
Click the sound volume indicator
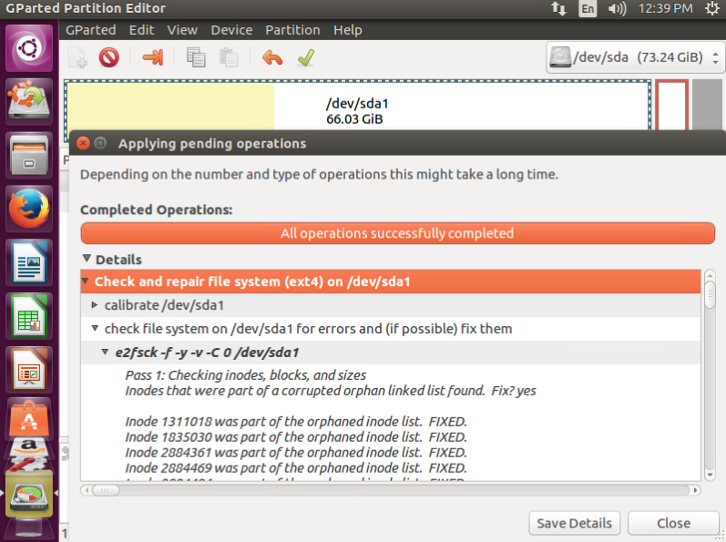(617, 8)
